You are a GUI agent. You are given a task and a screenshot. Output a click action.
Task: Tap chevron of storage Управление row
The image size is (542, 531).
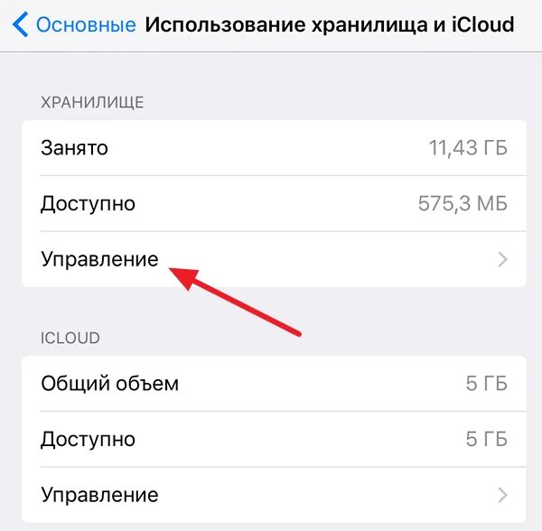point(502,259)
